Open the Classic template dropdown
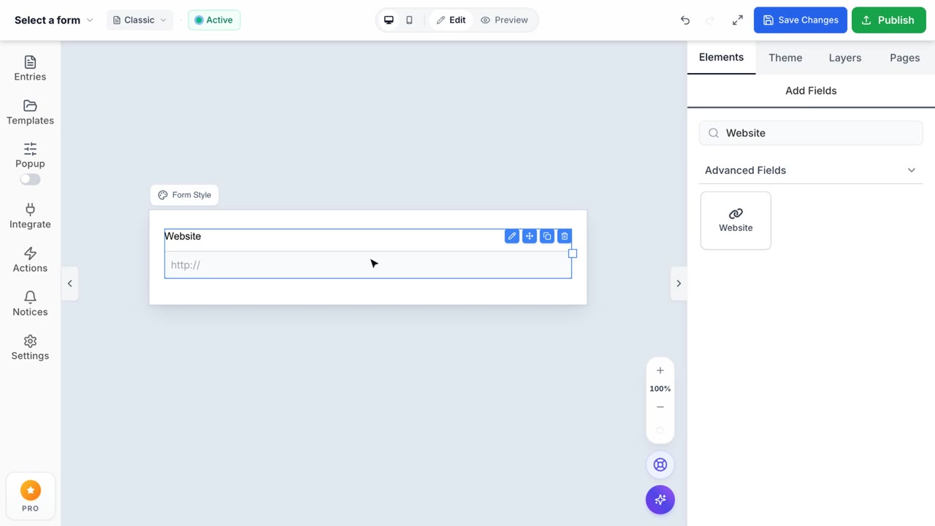The width and height of the screenshot is (935, 526). pos(140,20)
